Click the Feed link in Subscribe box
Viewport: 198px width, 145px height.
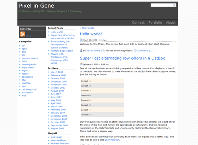click(28, 36)
